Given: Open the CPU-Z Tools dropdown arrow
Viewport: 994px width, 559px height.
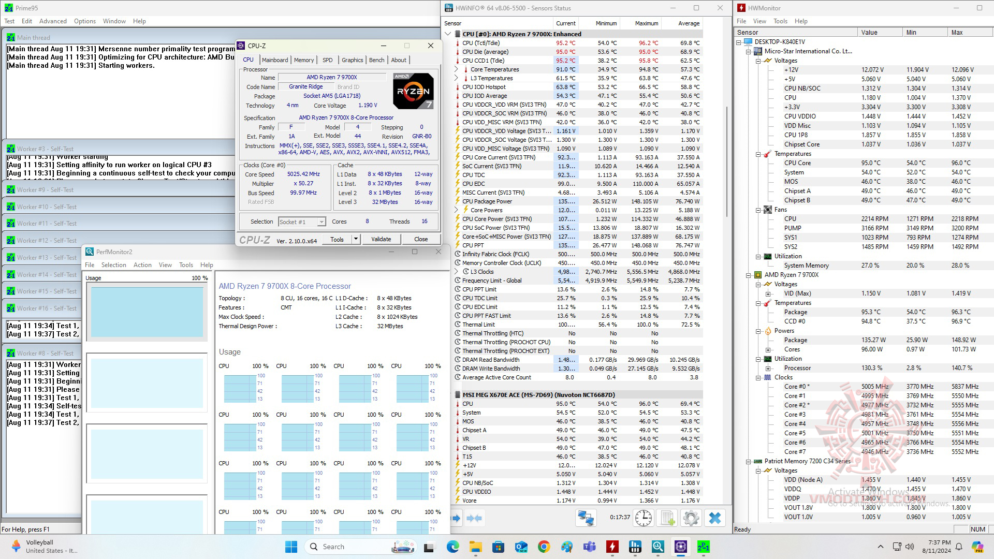Looking at the screenshot, I should tap(356, 239).
